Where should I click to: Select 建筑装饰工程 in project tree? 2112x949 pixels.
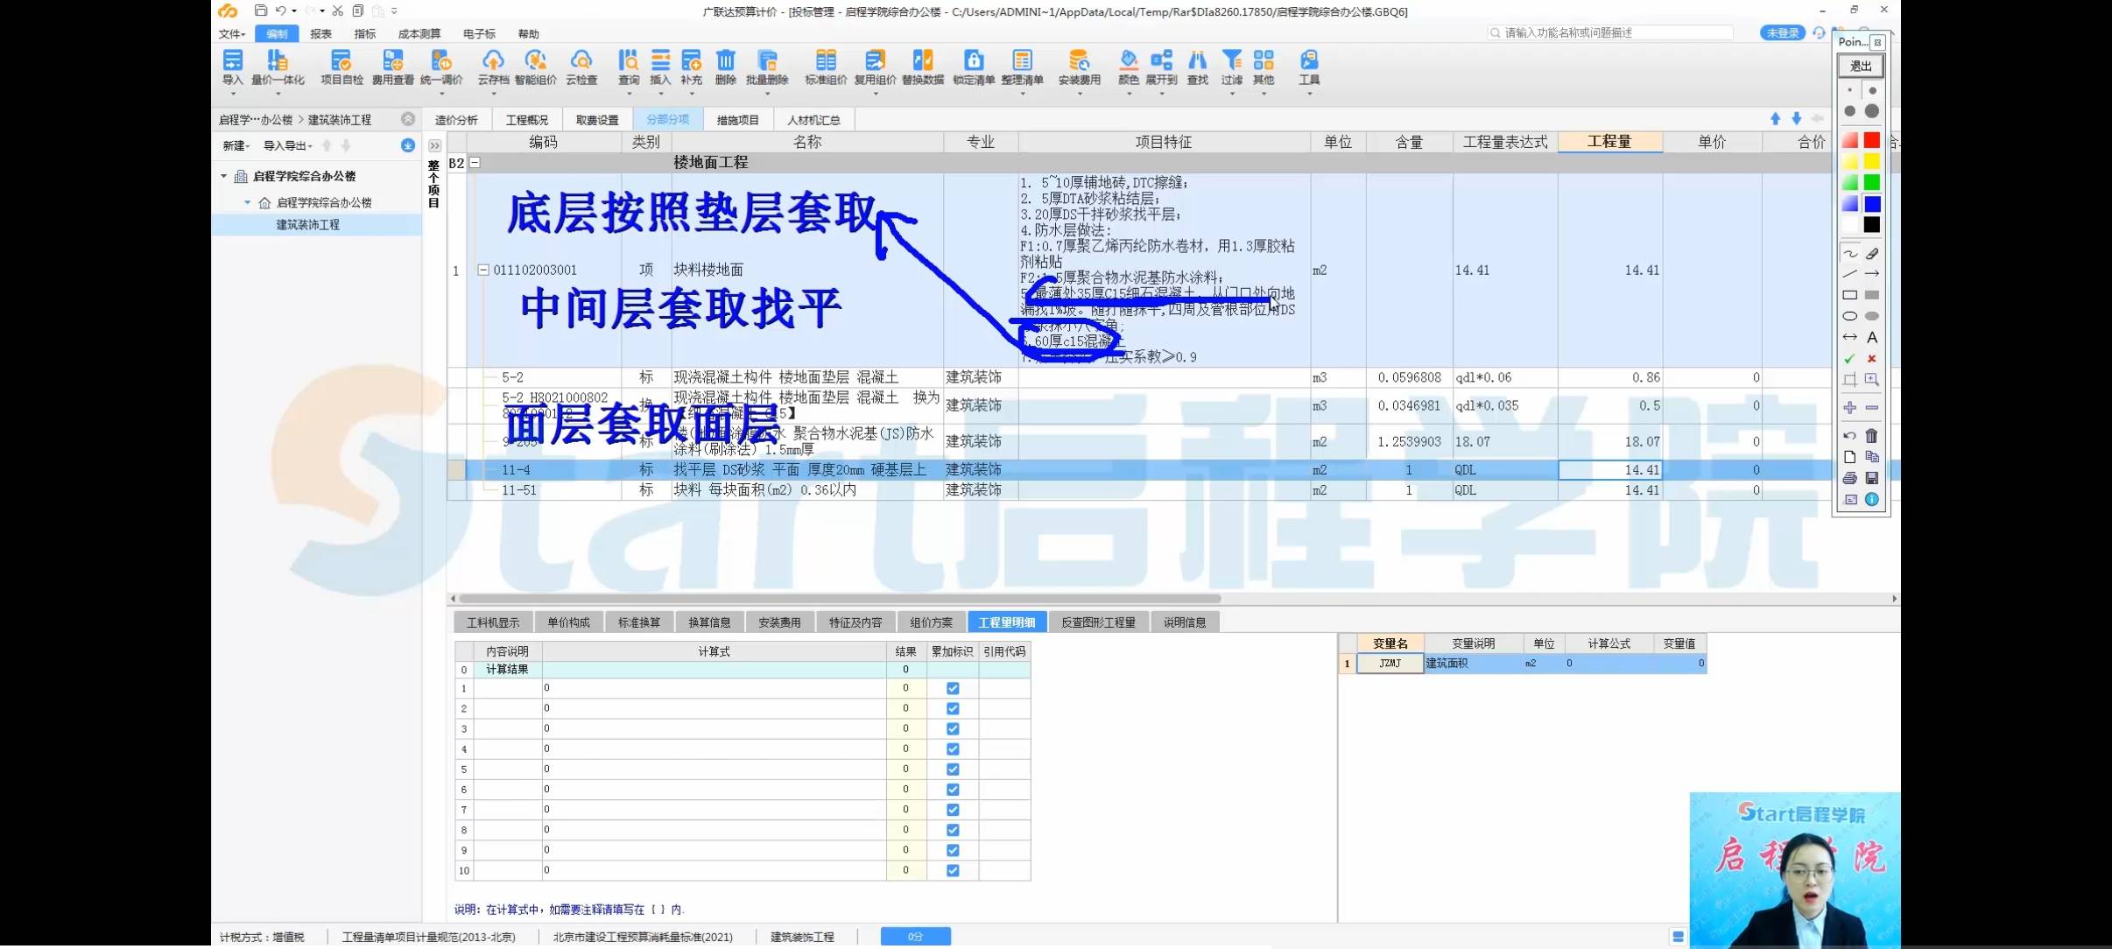(308, 225)
